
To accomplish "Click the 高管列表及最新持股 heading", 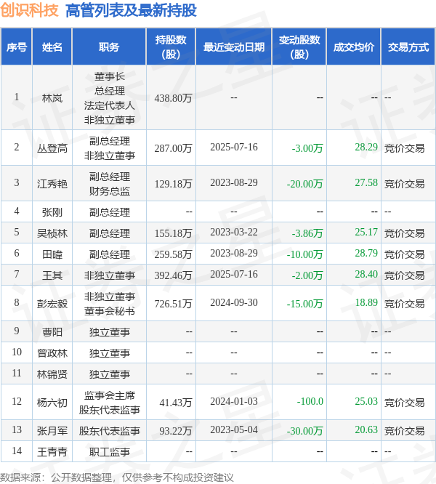I will click(x=131, y=10).
